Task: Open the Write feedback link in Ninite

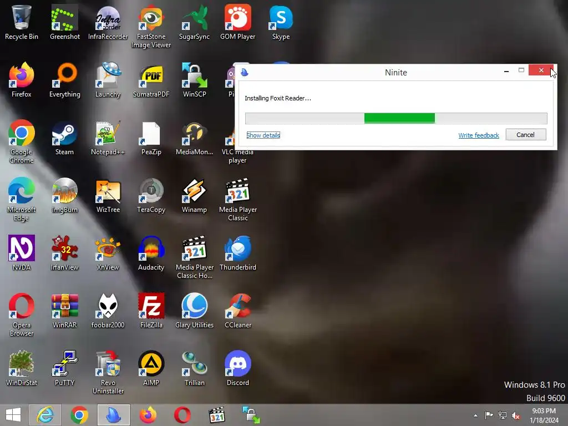Action: (479, 135)
